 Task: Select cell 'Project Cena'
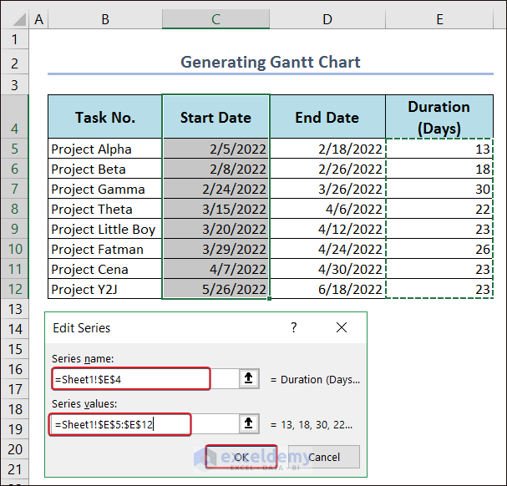(105, 269)
